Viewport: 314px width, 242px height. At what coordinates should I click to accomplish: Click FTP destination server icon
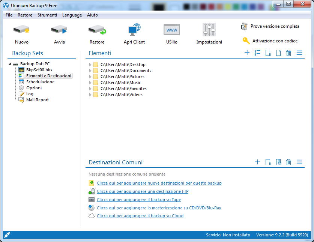[x=92, y=191]
